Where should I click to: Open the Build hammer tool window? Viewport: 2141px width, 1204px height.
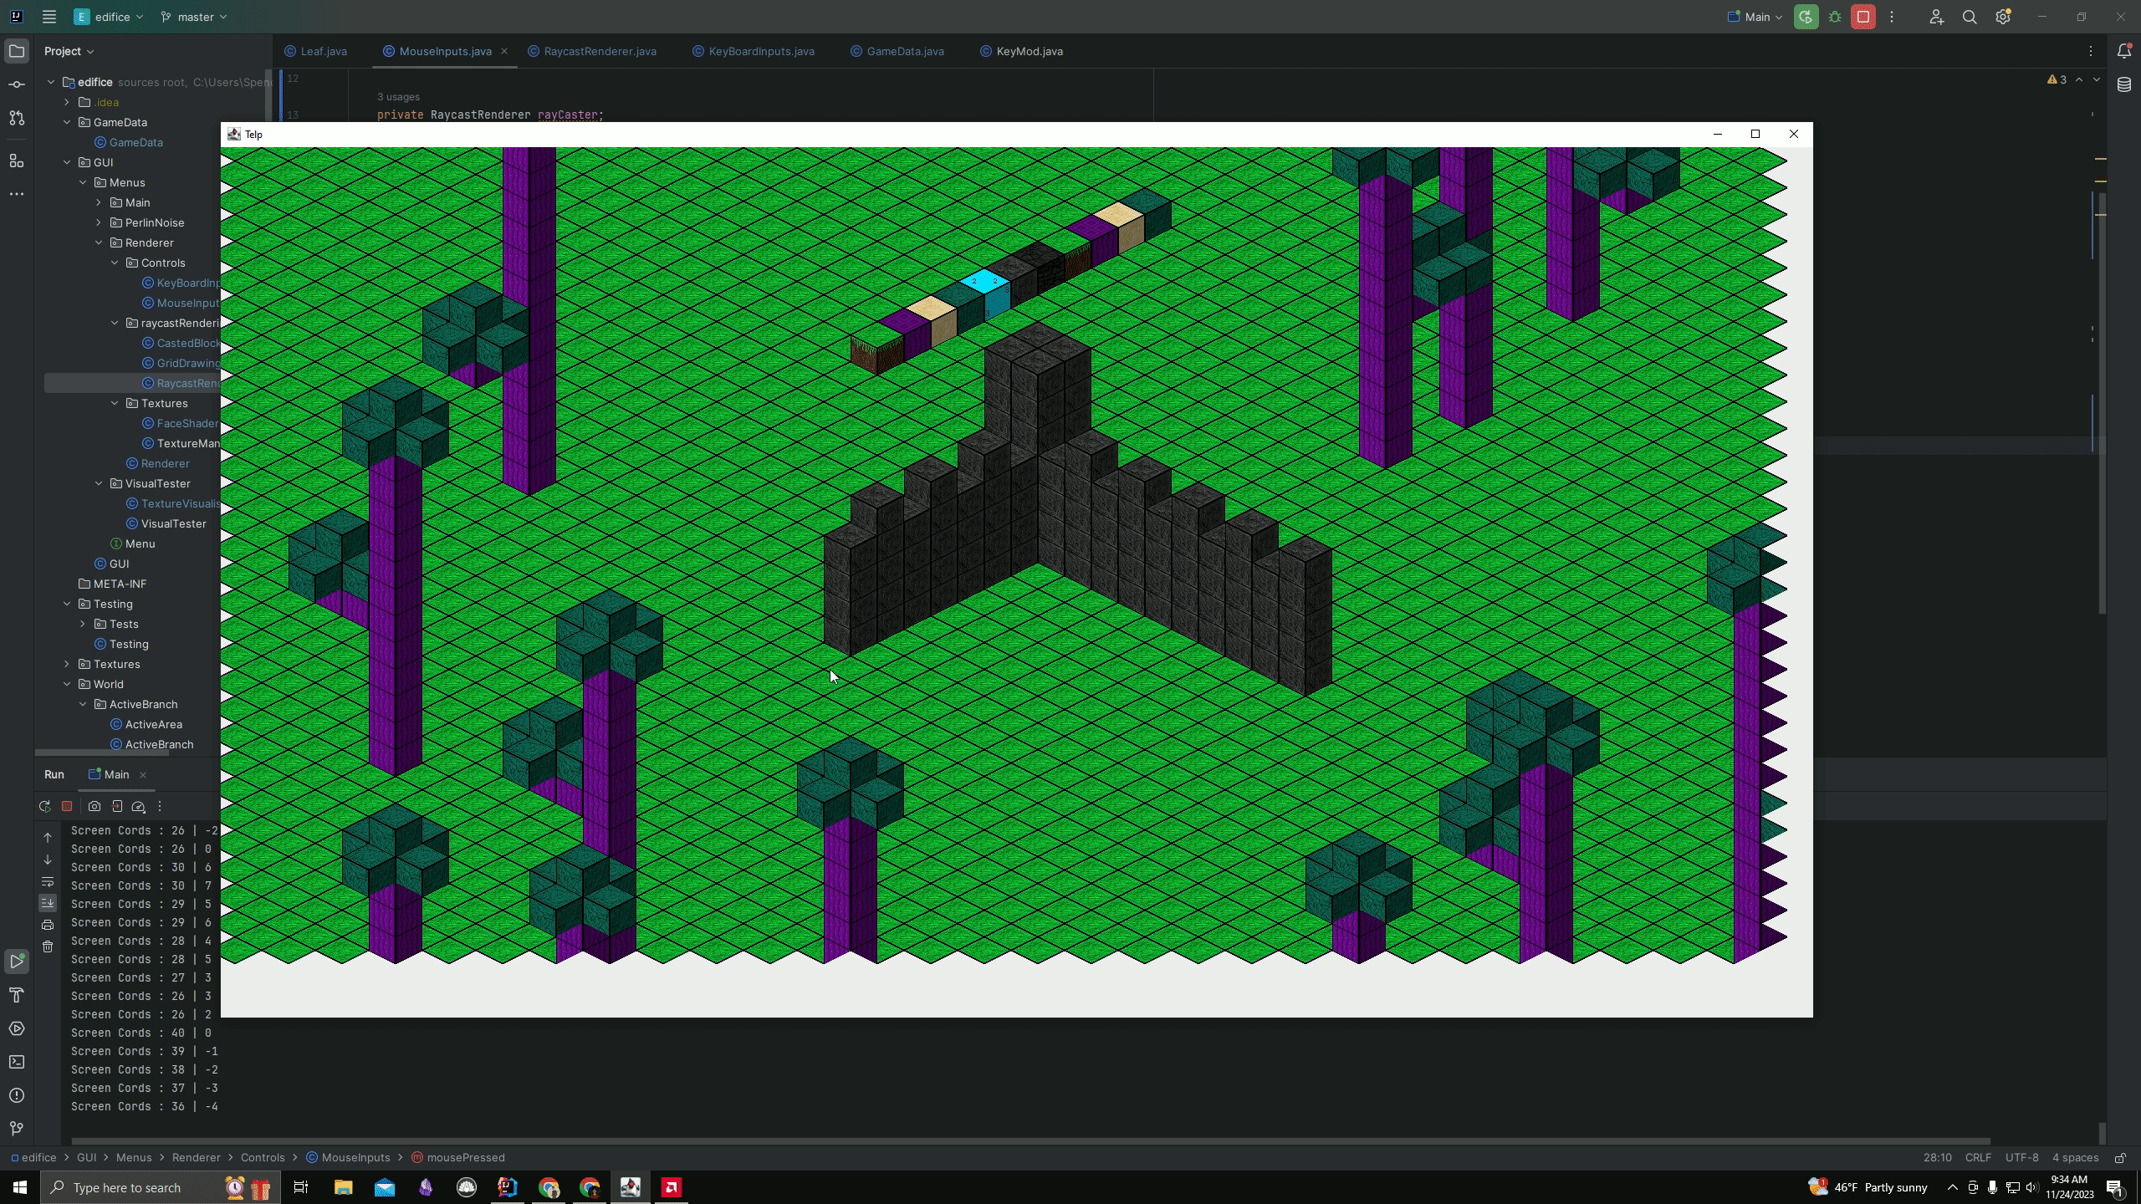[x=17, y=995]
